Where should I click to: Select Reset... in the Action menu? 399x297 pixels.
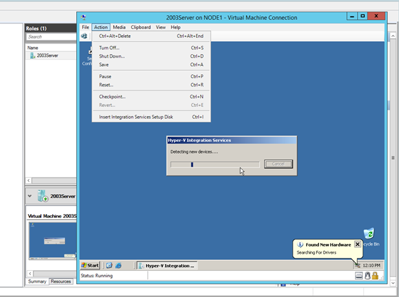(x=151, y=85)
